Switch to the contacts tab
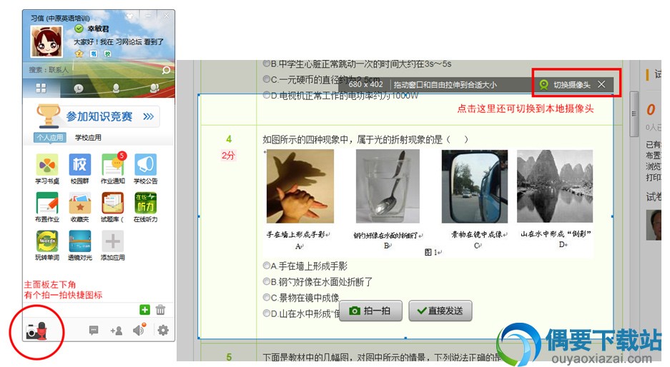The height and width of the screenshot is (367, 670). pyautogui.click(x=117, y=89)
